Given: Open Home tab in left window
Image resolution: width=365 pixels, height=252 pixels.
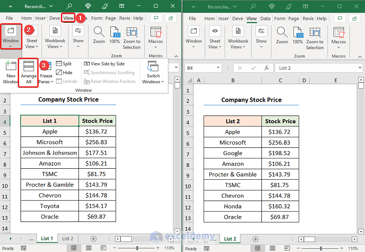Looking at the screenshot, I should (x=26, y=18).
